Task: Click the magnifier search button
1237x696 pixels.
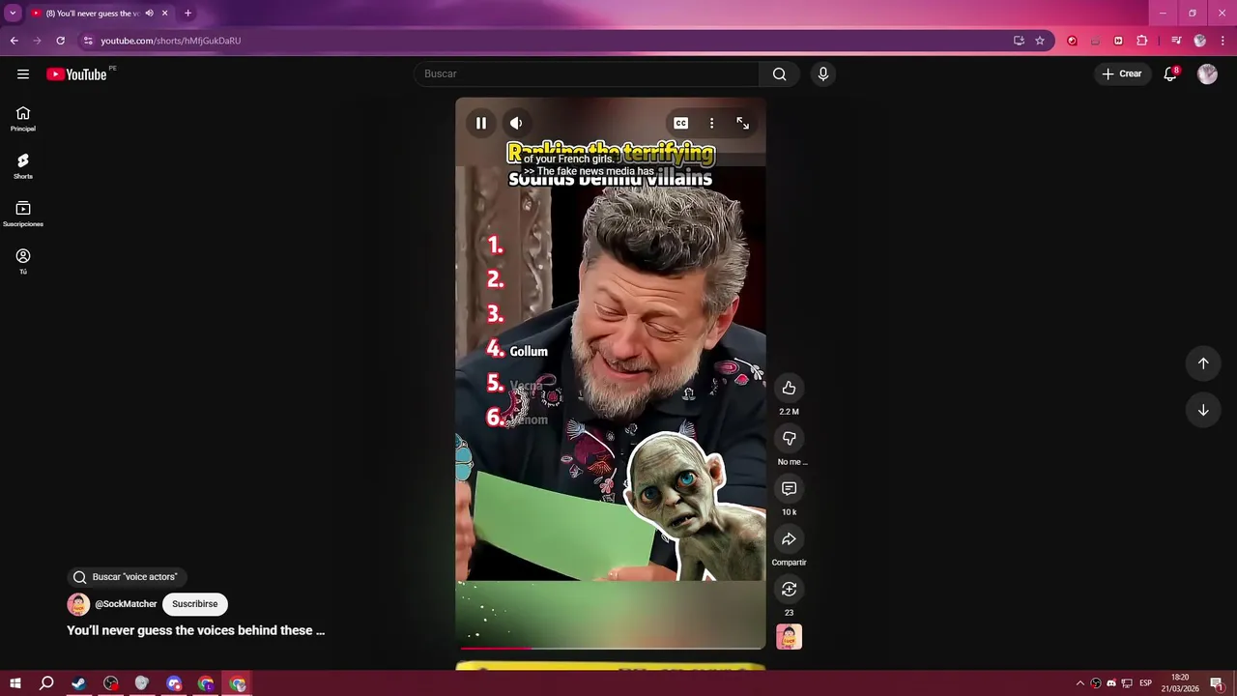Action: pyautogui.click(x=779, y=74)
